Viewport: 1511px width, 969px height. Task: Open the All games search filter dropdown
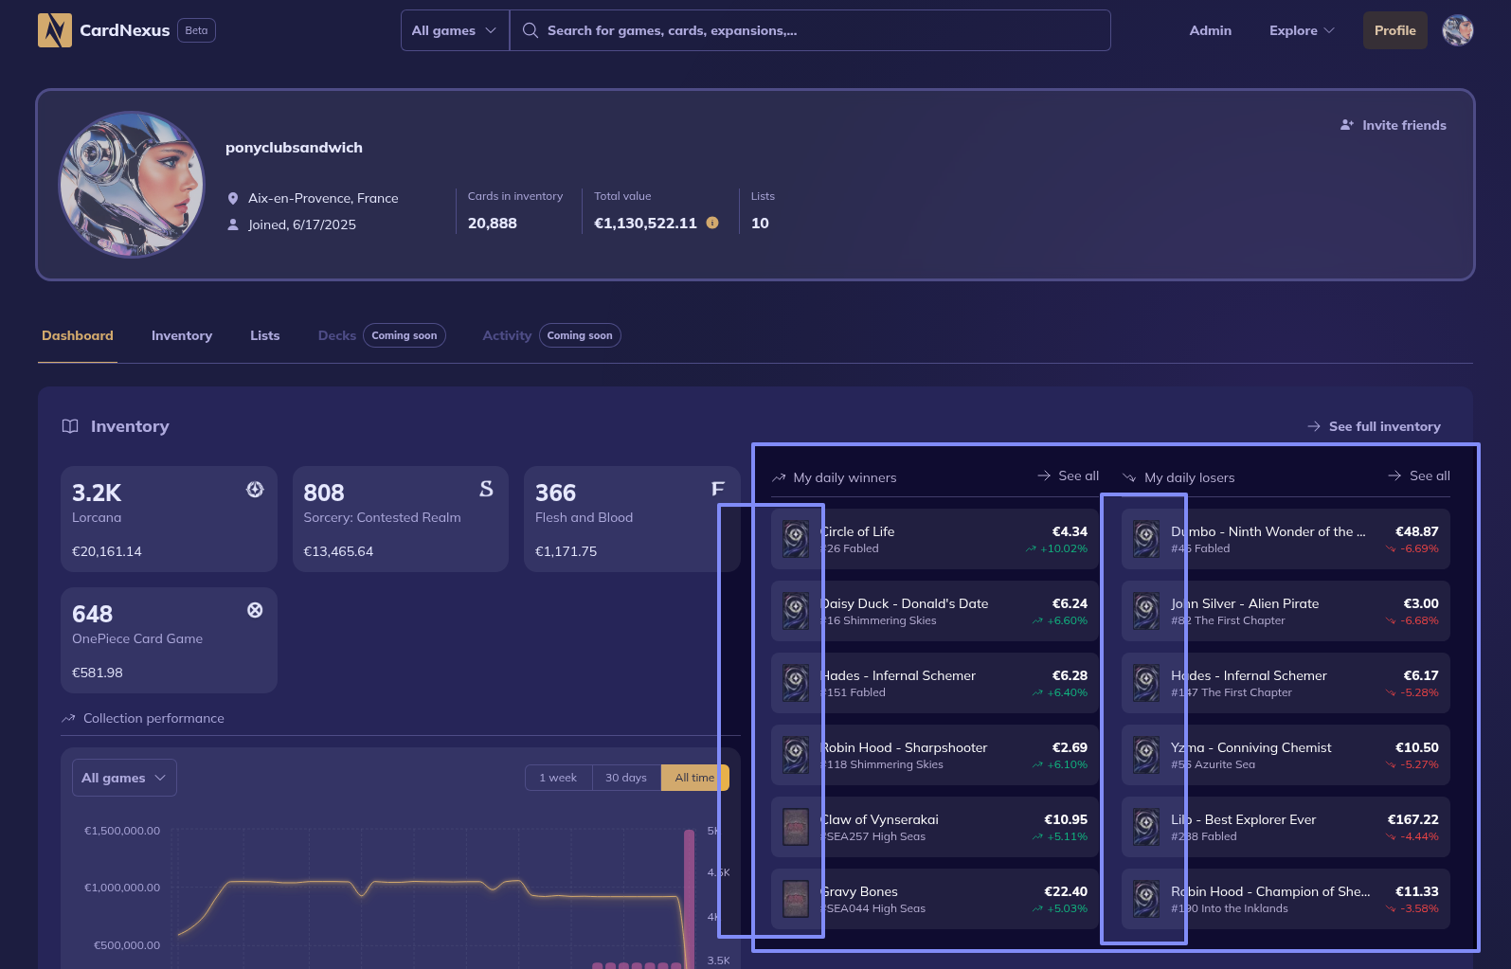[x=455, y=30]
